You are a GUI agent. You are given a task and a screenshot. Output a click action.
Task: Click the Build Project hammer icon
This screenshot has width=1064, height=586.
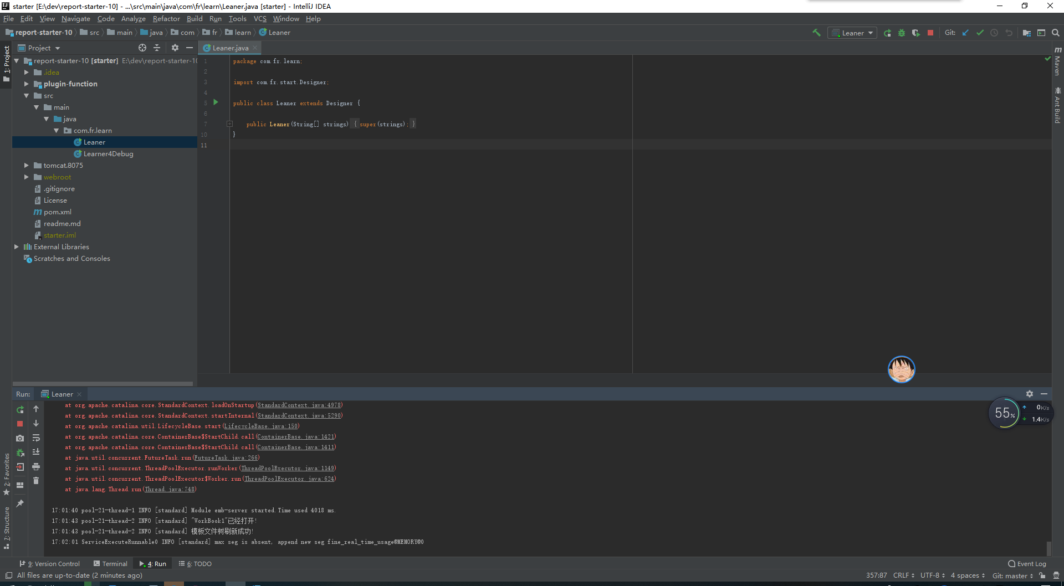(x=816, y=33)
